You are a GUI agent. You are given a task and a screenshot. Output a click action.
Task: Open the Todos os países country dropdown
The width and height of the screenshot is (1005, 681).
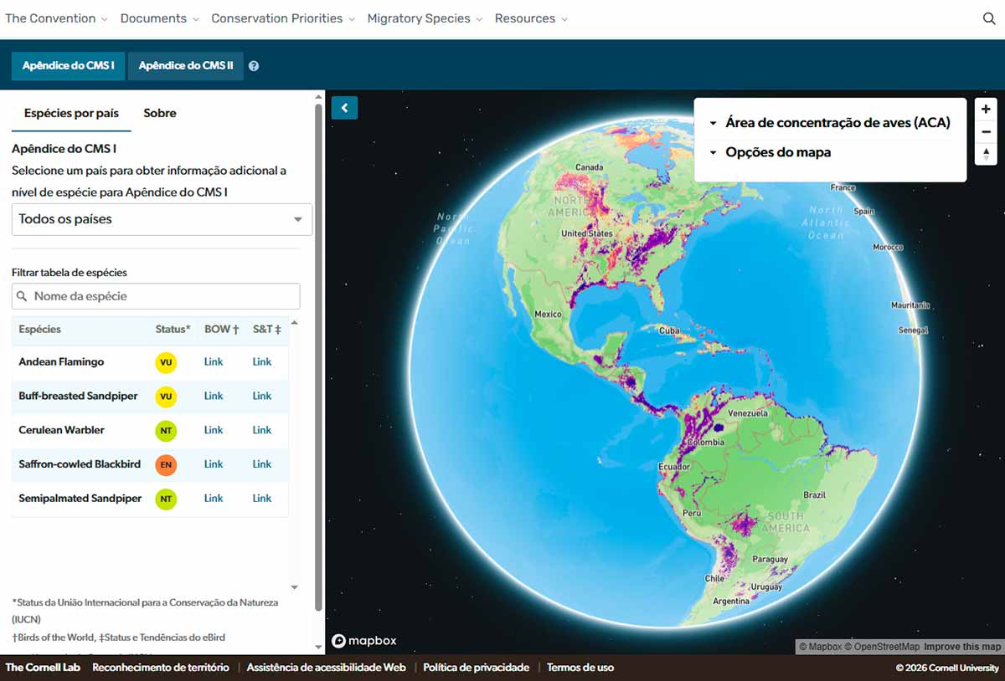tap(161, 219)
